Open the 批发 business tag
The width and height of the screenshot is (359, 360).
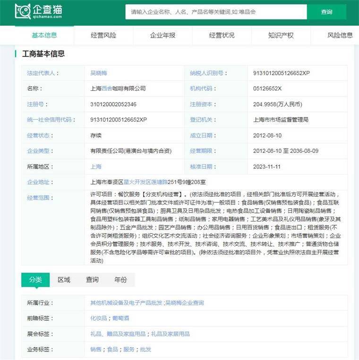(x=145, y=350)
